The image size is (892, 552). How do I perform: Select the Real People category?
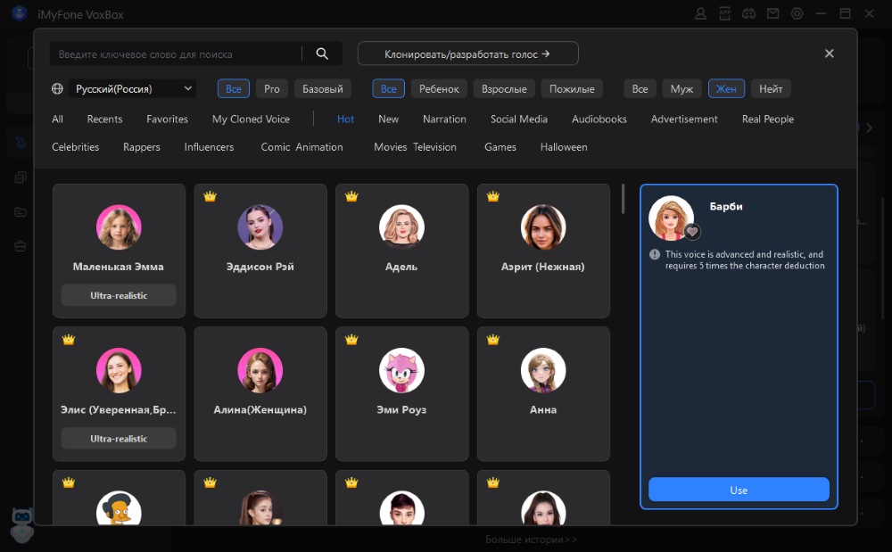(768, 119)
